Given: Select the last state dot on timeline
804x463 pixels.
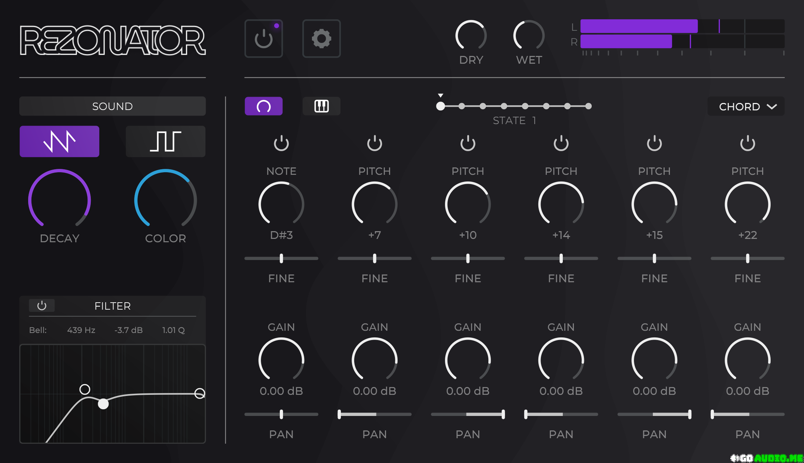Looking at the screenshot, I should (588, 106).
